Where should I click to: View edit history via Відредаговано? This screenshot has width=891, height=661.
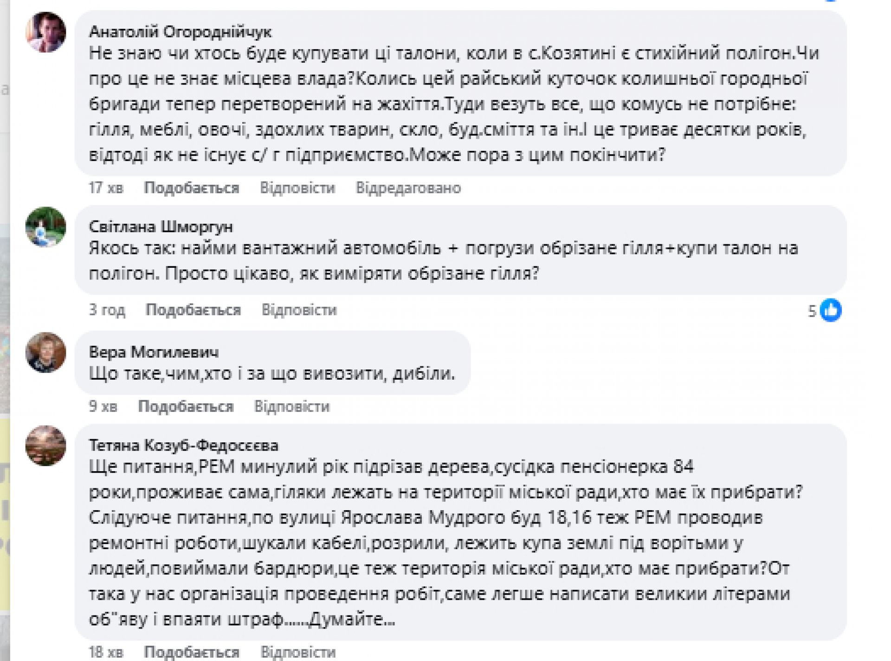point(408,188)
